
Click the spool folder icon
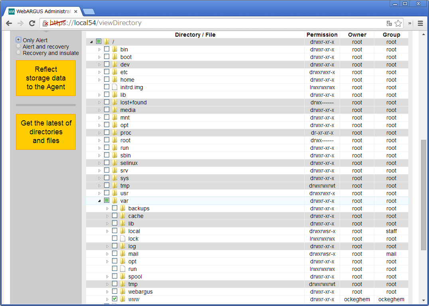tap(122, 277)
